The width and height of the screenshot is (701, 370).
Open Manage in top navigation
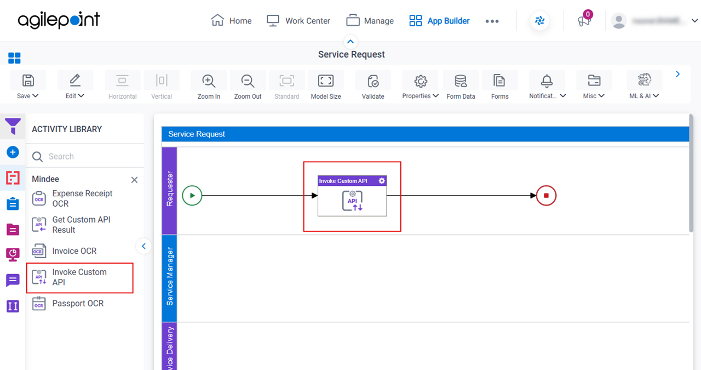[x=370, y=21]
